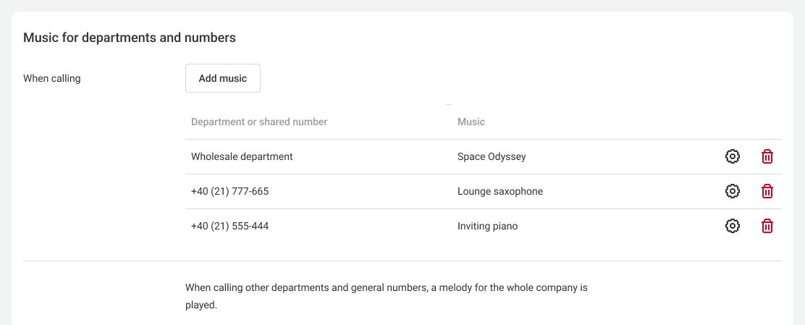Click the Add music button
The width and height of the screenshot is (805, 325).
[x=223, y=78]
